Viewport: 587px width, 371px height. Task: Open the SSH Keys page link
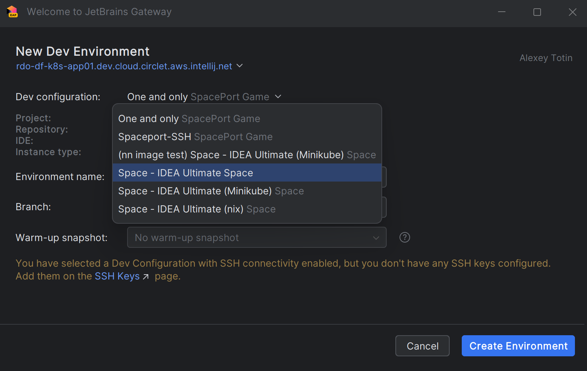pyautogui.click(x=117, y=276)
